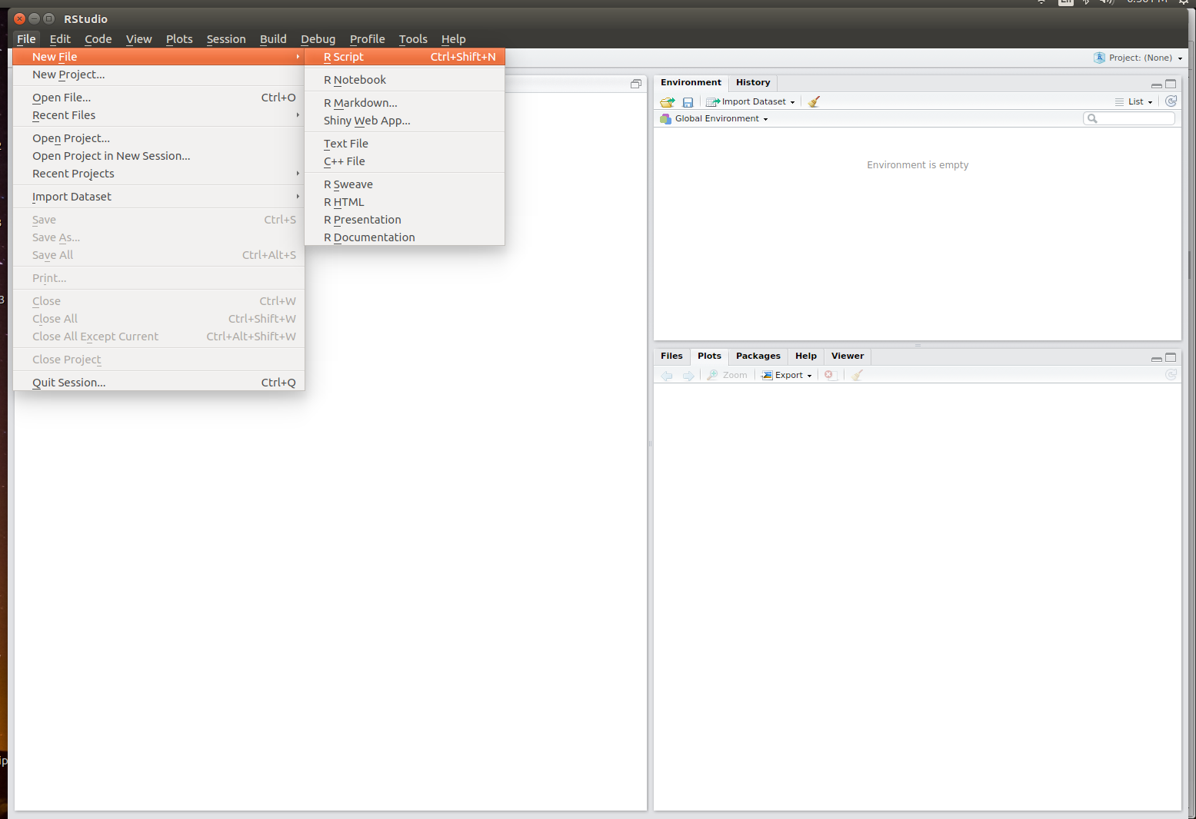The height and width of the screenshot is (819, 1196).
Task: Open the Debug menu
Action: pyautogui.click(x=318, y=39)
